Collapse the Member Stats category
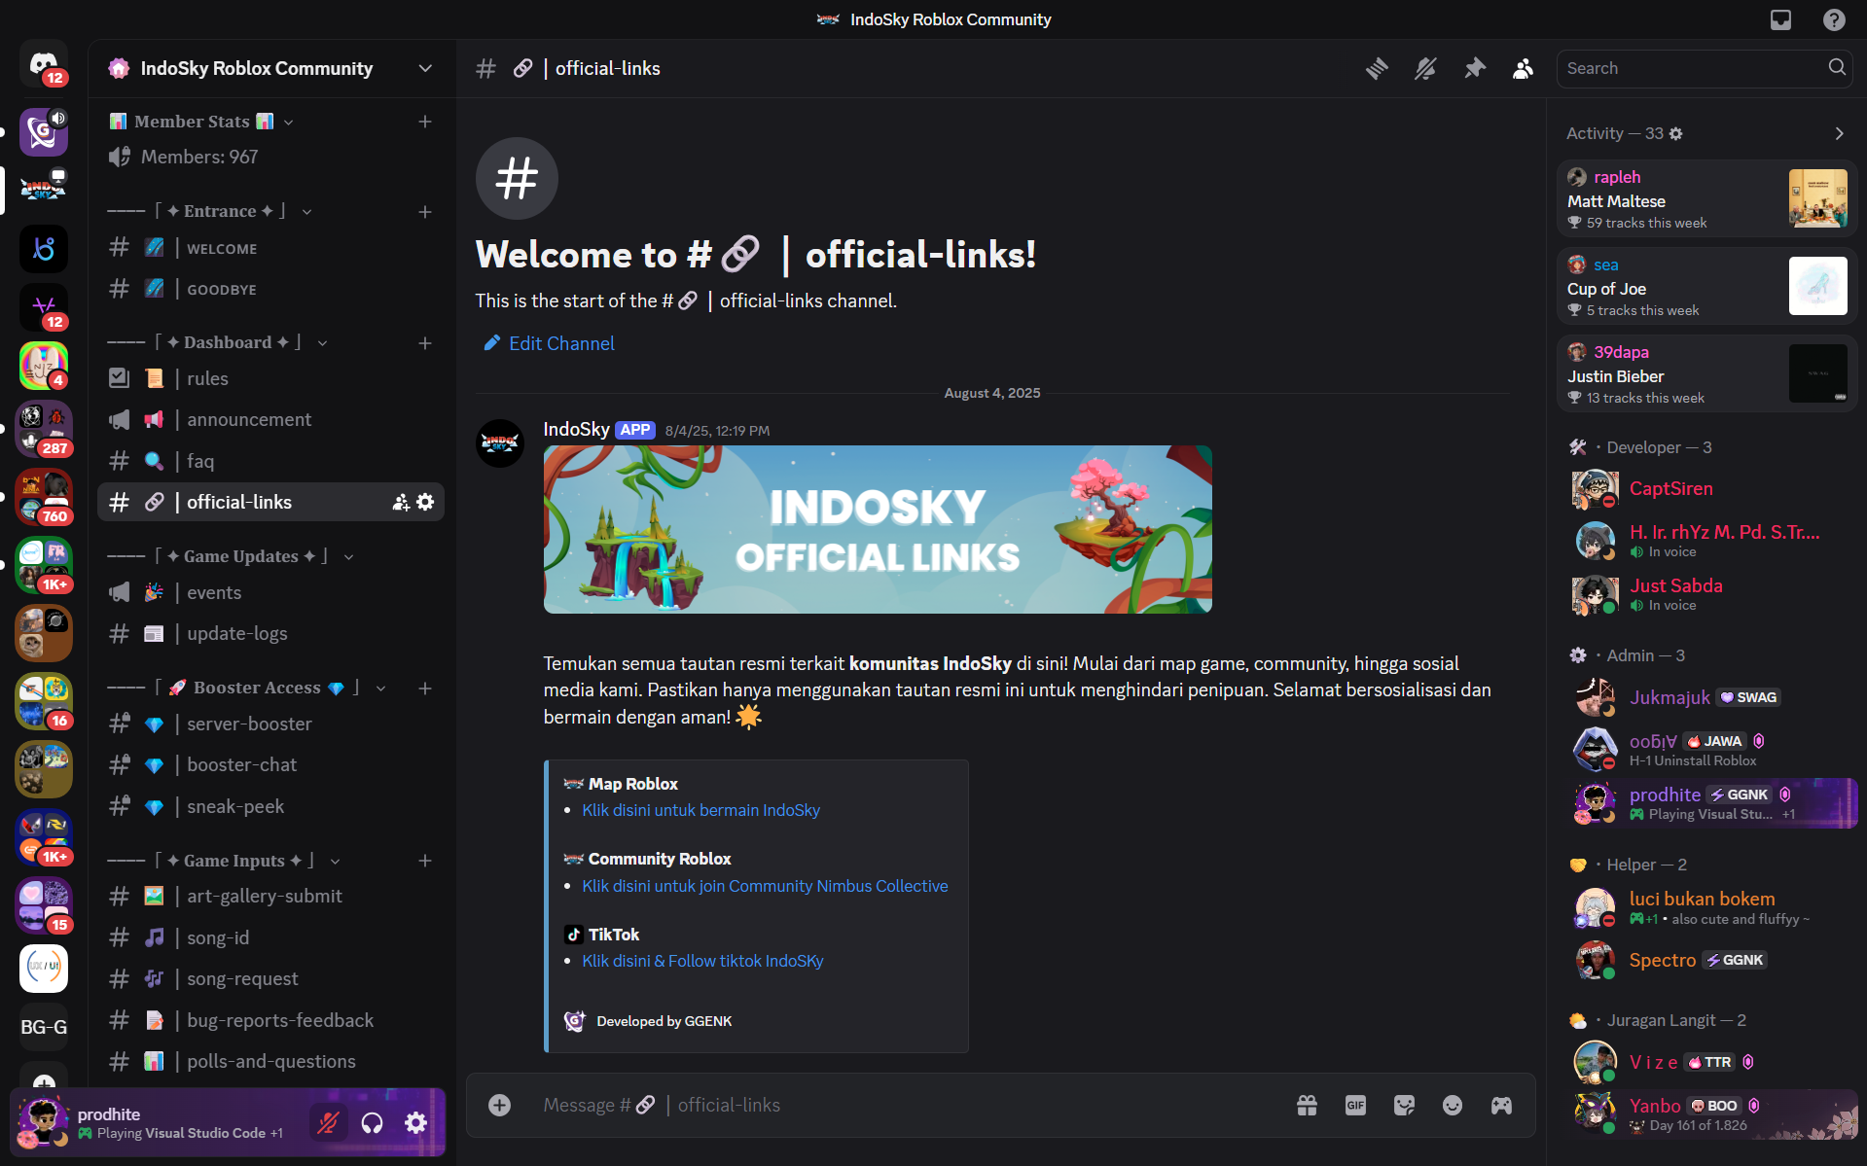Screen dimensions: 1867x1166 coord(201,122)
